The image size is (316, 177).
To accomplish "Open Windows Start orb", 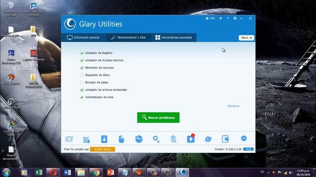I will pyautogui.click(x=6, y=173).
